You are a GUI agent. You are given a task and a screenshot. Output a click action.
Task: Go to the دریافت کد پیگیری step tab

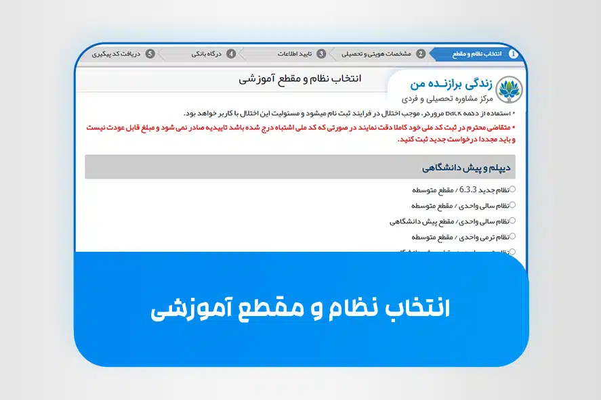click(x=122, y=54)
